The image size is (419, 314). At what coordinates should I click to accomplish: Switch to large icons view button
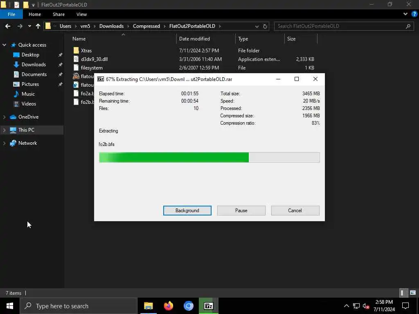[x=413, y=293]
